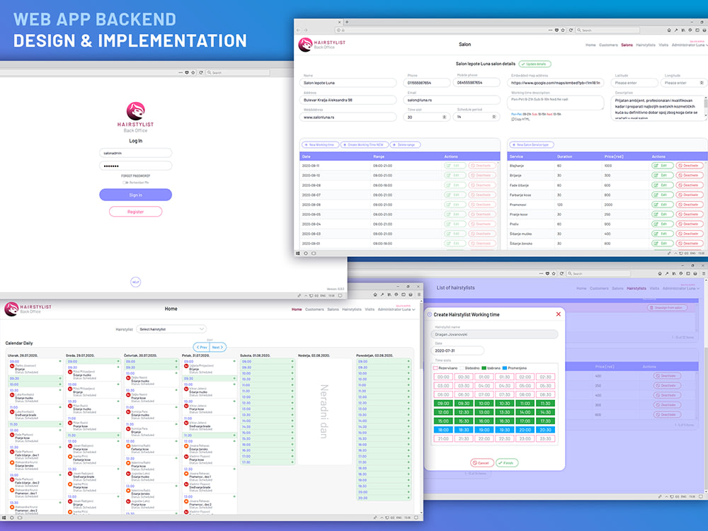Open the Select hairstylist dropdown

point(171,329)
